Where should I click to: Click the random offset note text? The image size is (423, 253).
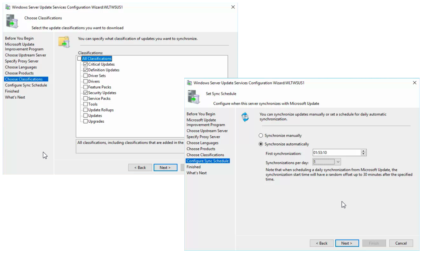point(339,174)
